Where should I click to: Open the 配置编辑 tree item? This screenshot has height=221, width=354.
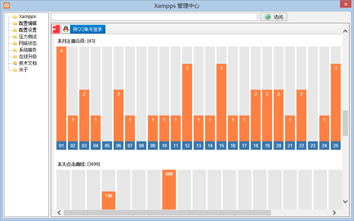[28, 23]
